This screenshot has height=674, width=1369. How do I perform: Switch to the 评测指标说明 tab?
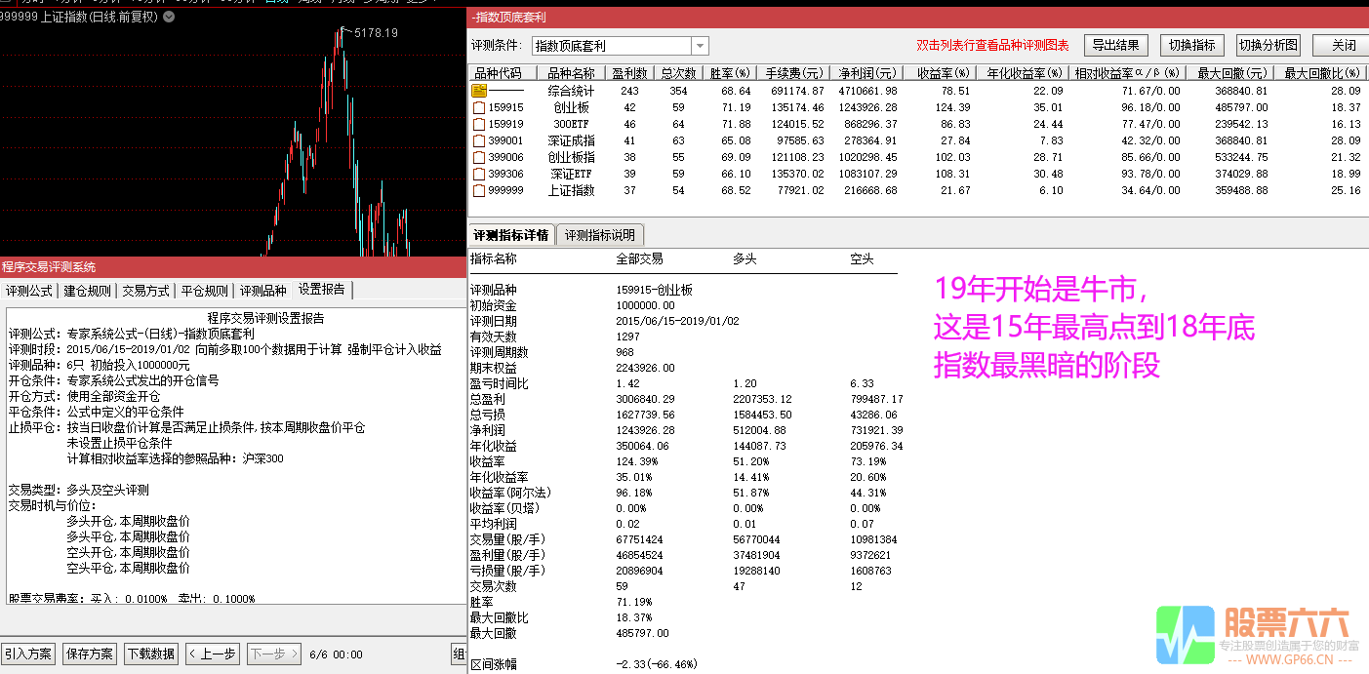pyautogui.click(x=602, y=234)
